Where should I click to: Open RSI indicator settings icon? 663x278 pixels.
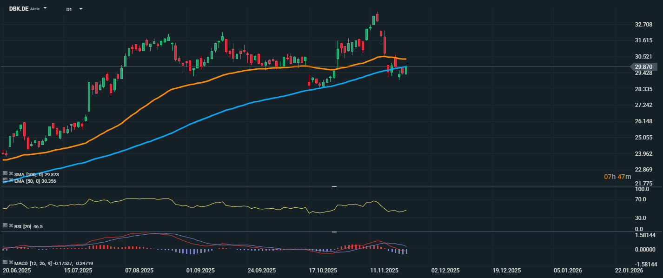[5, 226]
